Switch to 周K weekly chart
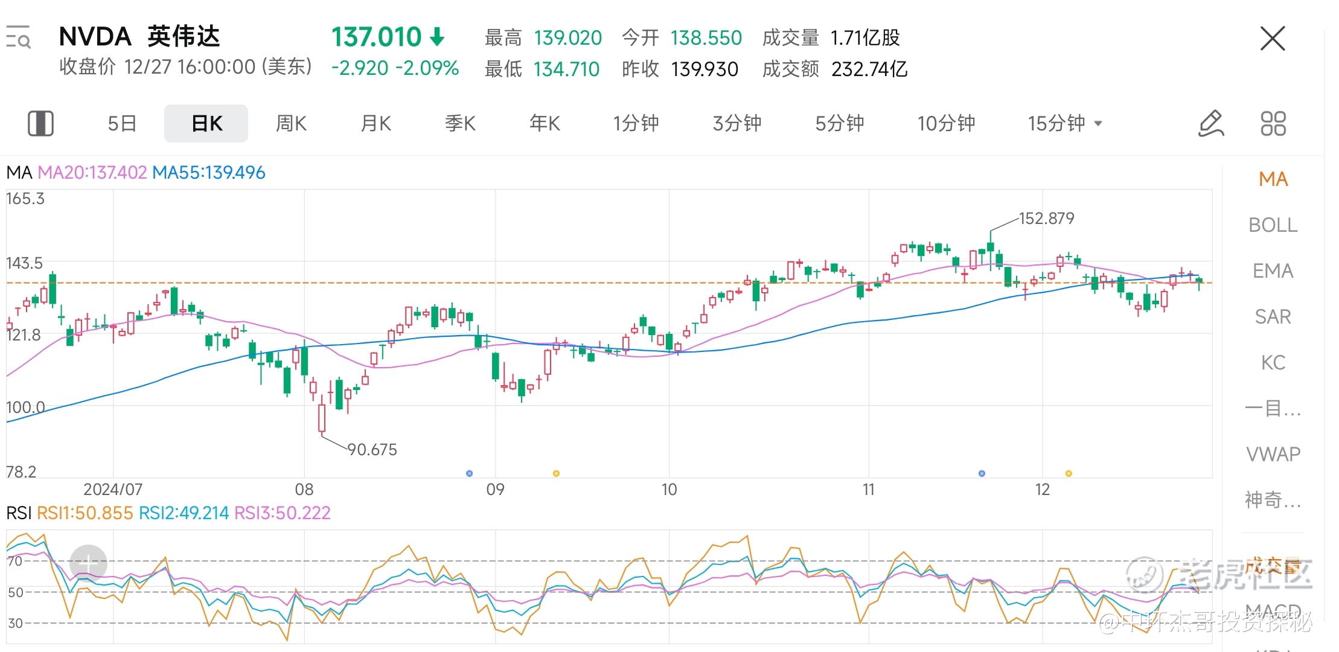Image resolution: width=1339 pixels, height=652 pixels. pyautogui.click(x=291, y=124)
